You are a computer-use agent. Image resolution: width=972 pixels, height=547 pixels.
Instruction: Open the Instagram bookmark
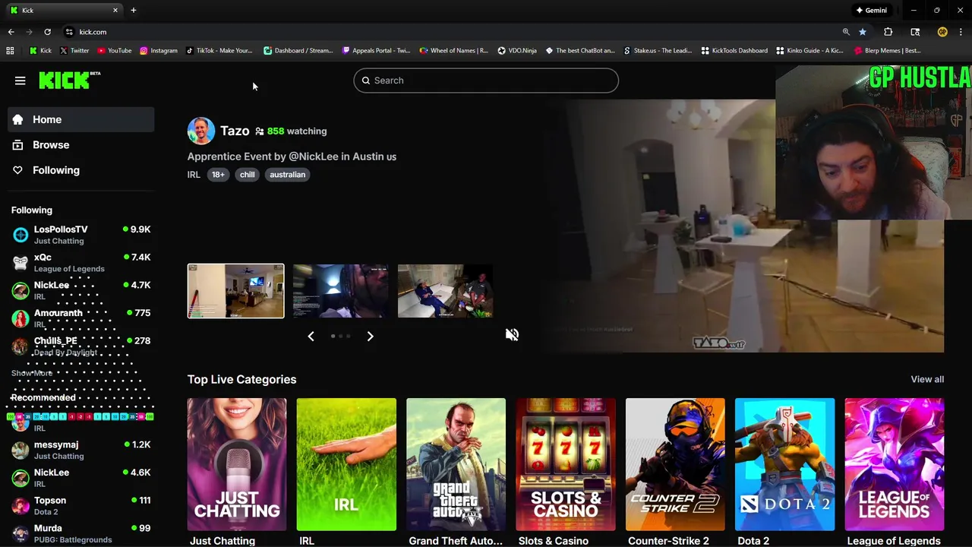point(158,51)
